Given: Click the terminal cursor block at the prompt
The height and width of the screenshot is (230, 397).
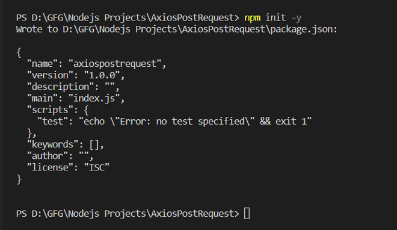Looking at the screenshot, I should coord(247,213).
